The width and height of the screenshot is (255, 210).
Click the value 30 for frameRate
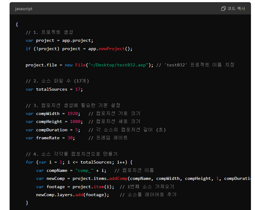70,138
